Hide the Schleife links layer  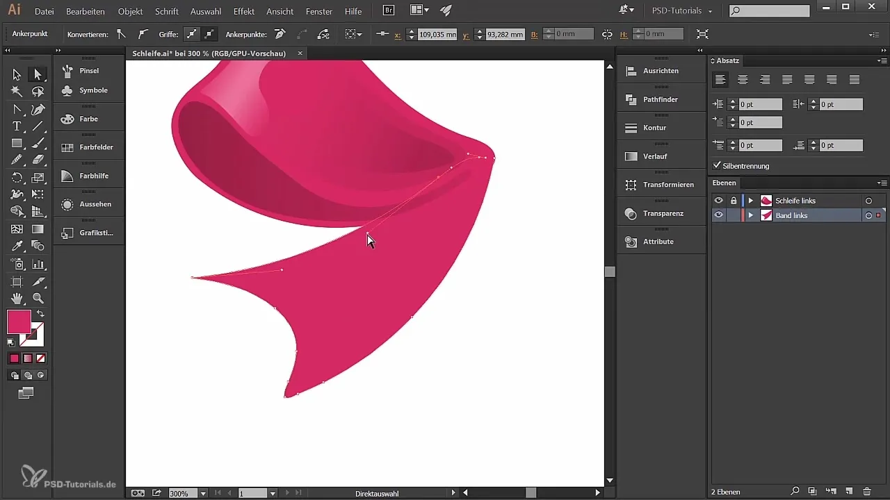tap(719, 201)
